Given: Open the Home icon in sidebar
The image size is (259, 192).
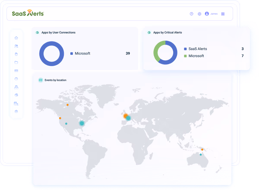Looking at the screenshot, I should tap(16, 38).
